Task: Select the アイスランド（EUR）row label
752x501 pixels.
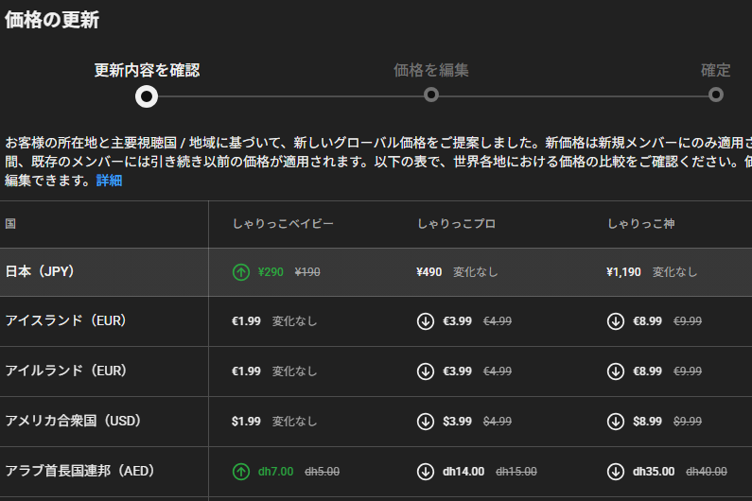Action: click(65, 320)
